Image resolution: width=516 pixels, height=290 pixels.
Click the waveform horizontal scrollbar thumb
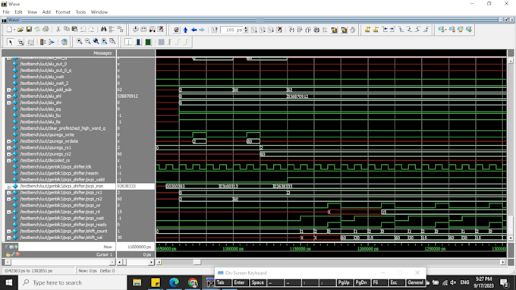click(197, 262)
